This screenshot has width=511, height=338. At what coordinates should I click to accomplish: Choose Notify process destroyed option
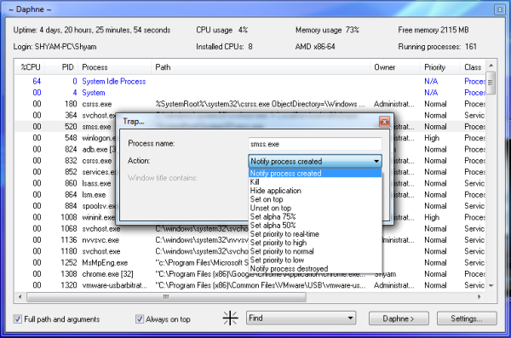pos(289,268)
